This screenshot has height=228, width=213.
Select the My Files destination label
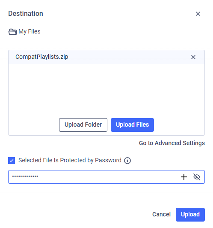[x=30, y=31]
